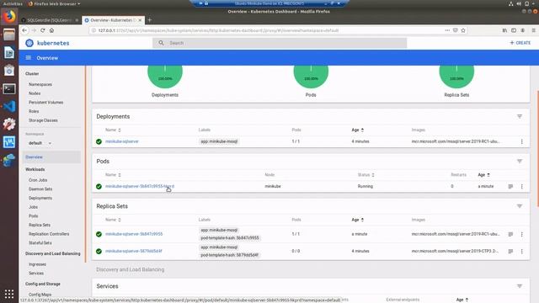Viewport: 539px width, 303px height.
Task: Open Namespaces in the Cluster sidebar
Action: tap(40, 84)
